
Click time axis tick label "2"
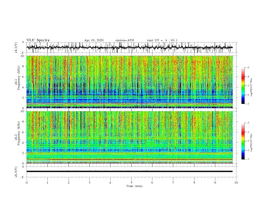(69, 183)
